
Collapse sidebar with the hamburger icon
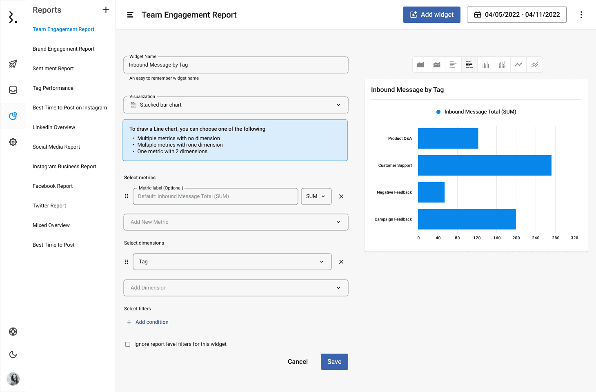point(130,15)
